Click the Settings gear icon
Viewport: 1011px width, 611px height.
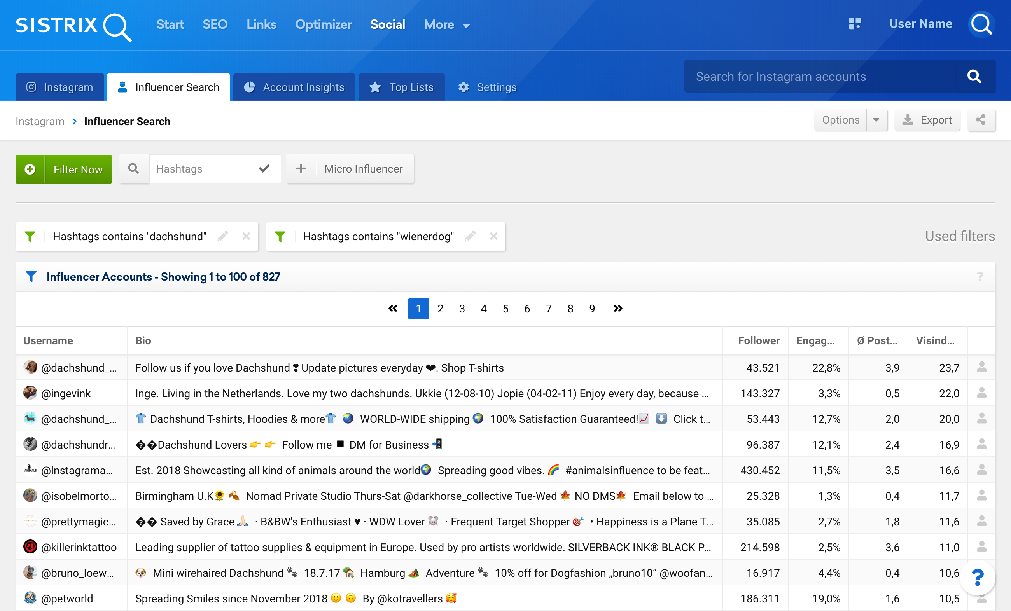click(463, 87)
